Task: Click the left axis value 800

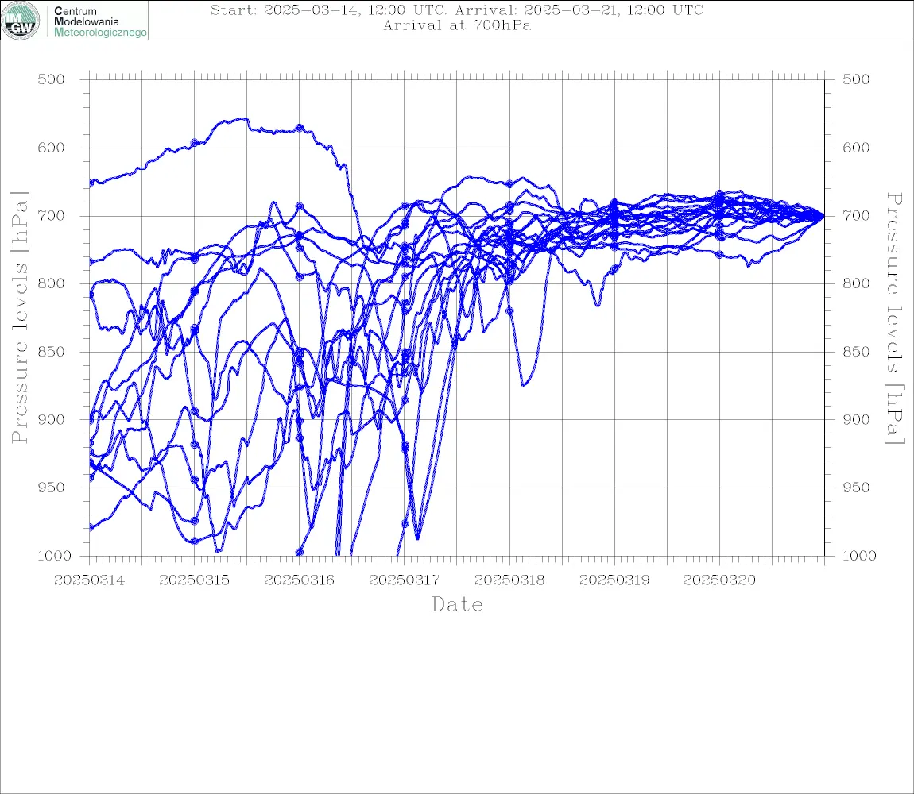Action: point(52,283)
